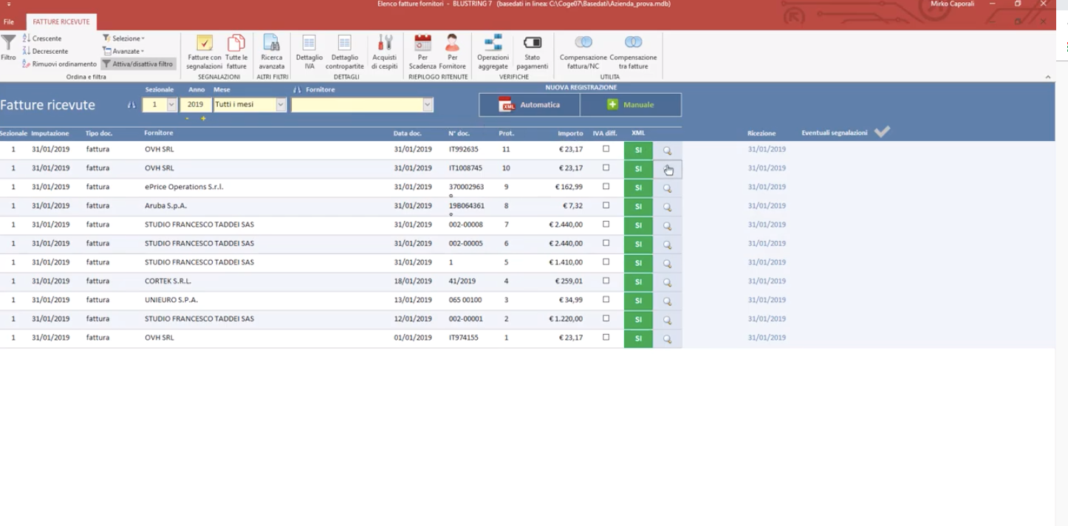This screenshot has height=526, width=1068.
Task: Show Tutte le fatture
Action: tap(236, 52)
